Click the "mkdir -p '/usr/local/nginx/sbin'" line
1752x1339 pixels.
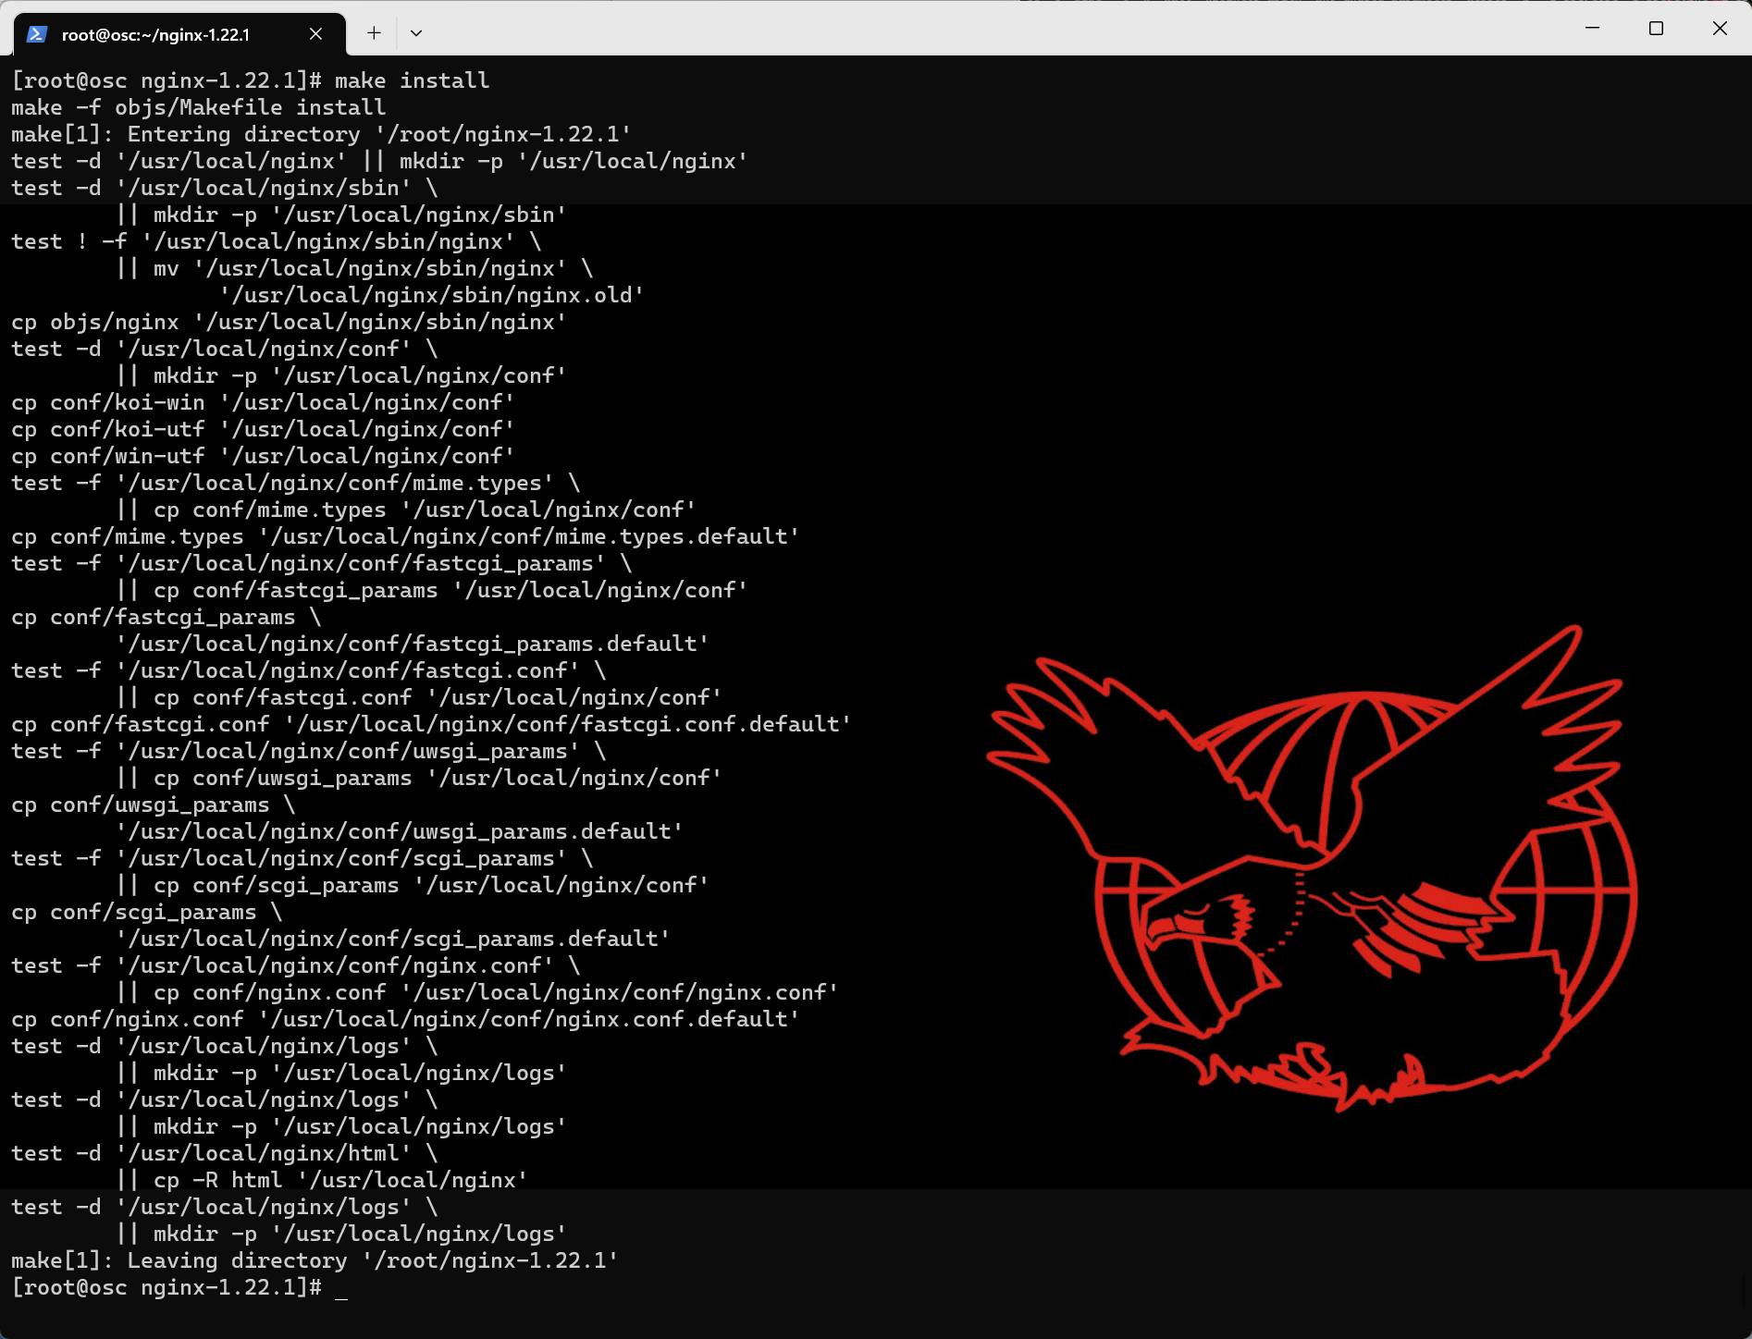[x=341, y=215]
